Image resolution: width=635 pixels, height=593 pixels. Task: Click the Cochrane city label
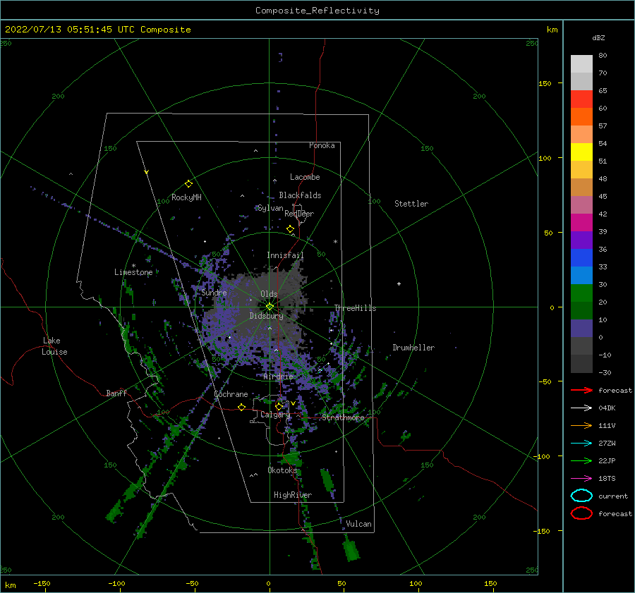tap(231, 394)
